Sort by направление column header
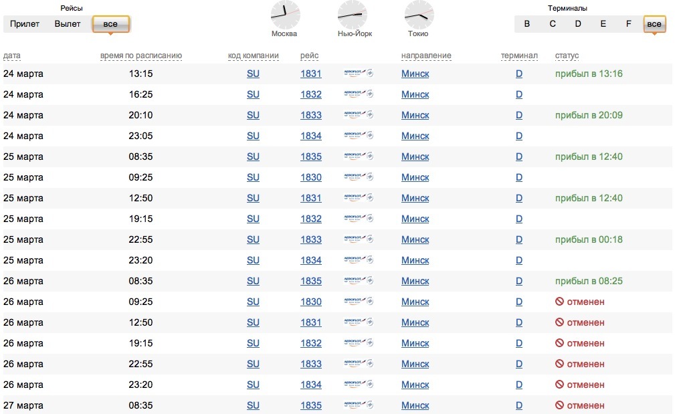 (426, 56)
